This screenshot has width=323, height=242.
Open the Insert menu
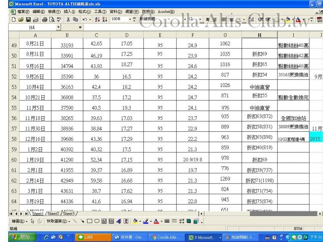click(x=69, y=12)
